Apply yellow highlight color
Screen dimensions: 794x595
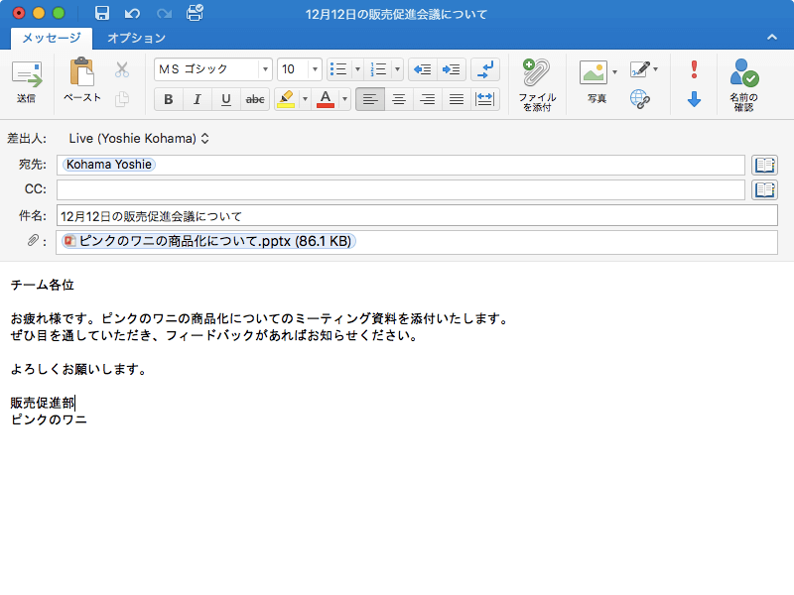point(286,99)
